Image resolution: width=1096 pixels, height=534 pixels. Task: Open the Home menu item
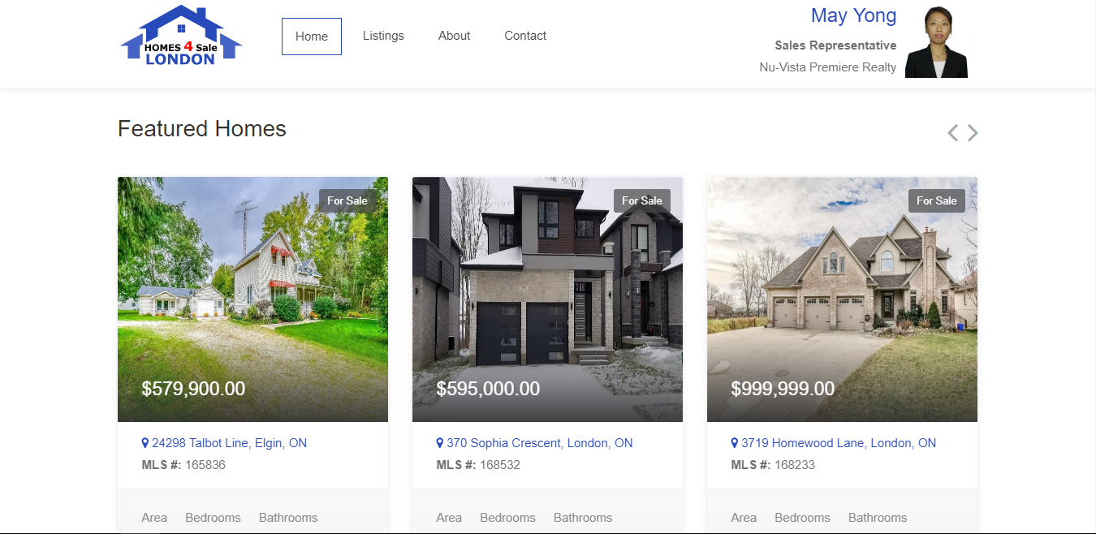312,37
